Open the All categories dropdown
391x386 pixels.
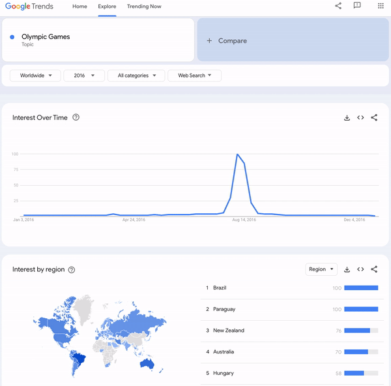(x=136, y=76)
